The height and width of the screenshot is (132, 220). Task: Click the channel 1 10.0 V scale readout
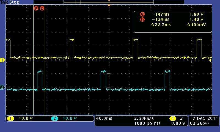[x=25, y=119]
